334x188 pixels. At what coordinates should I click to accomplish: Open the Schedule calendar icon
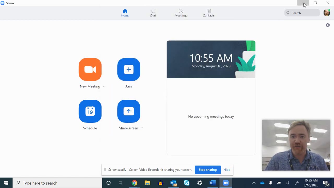coord(90,111)
